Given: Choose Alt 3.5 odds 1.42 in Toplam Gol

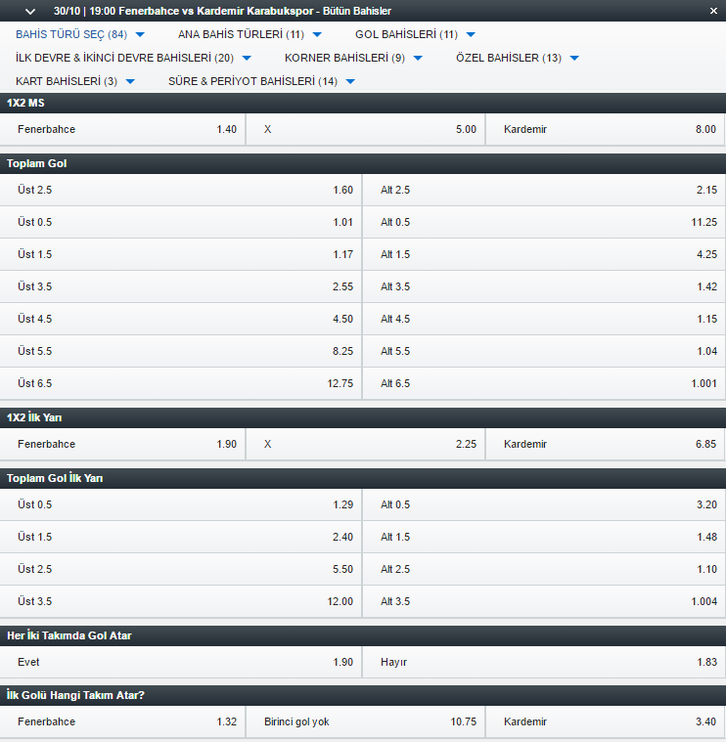Looking at the screenshot, I should click(x=544, y=286).
